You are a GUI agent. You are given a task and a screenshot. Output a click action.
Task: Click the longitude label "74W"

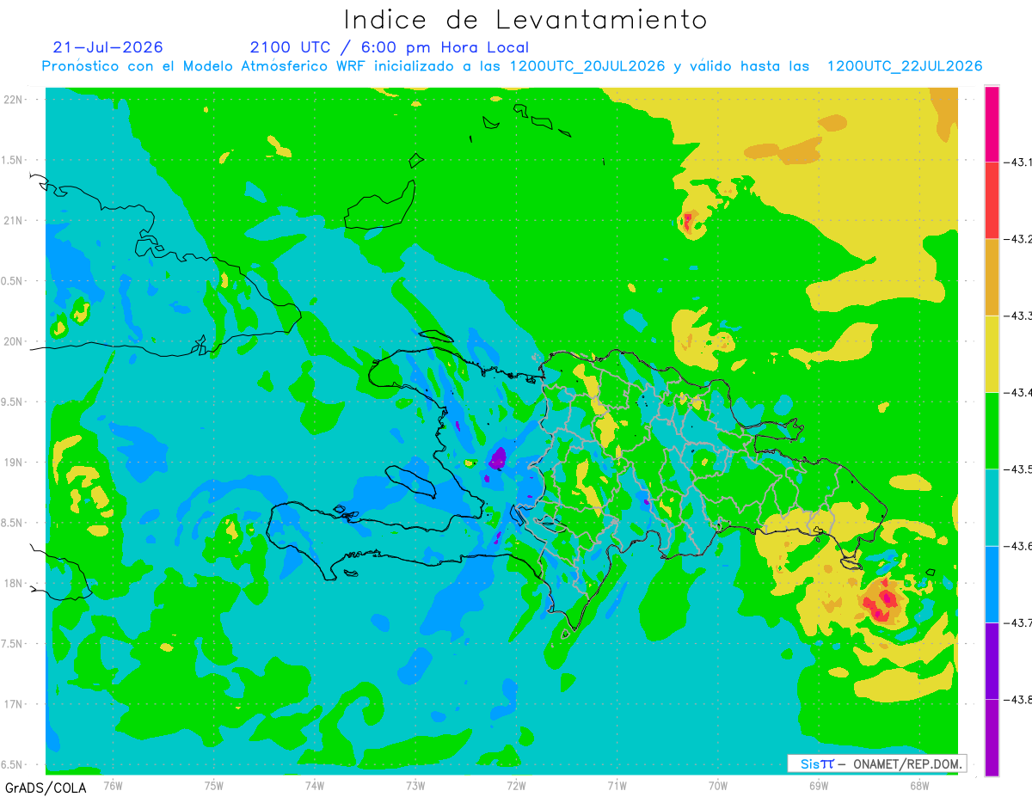tap(315, 785)
